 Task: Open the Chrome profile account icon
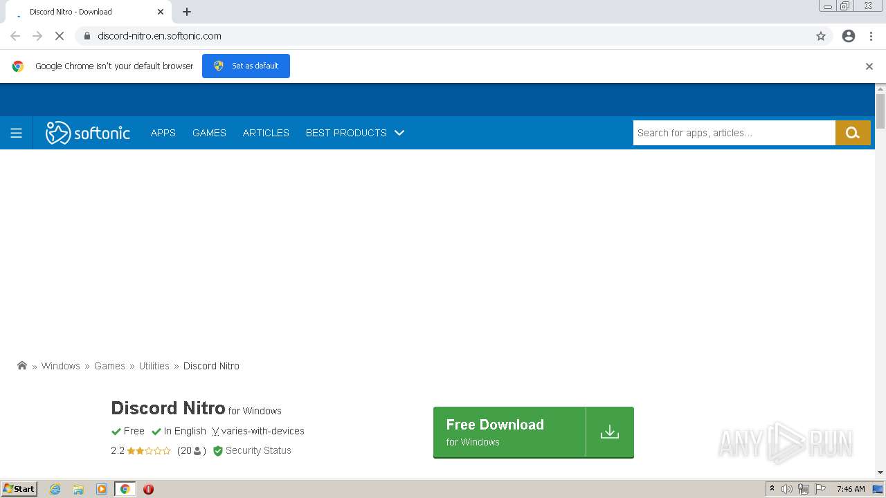pyautogui.click(x=849, y=36)
